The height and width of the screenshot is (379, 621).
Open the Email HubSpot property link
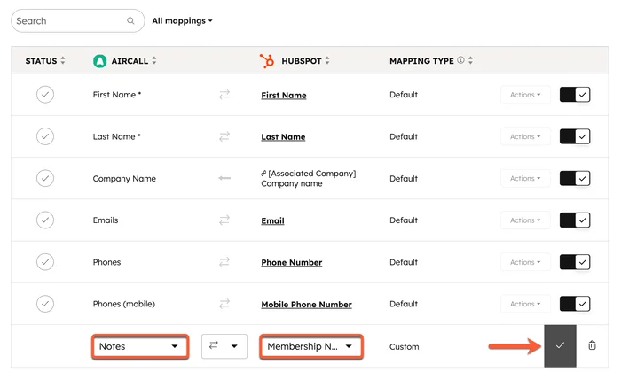click(272, 220)
